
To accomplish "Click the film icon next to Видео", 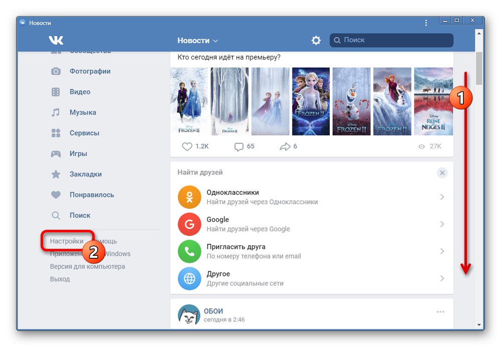I will point(56,92).
